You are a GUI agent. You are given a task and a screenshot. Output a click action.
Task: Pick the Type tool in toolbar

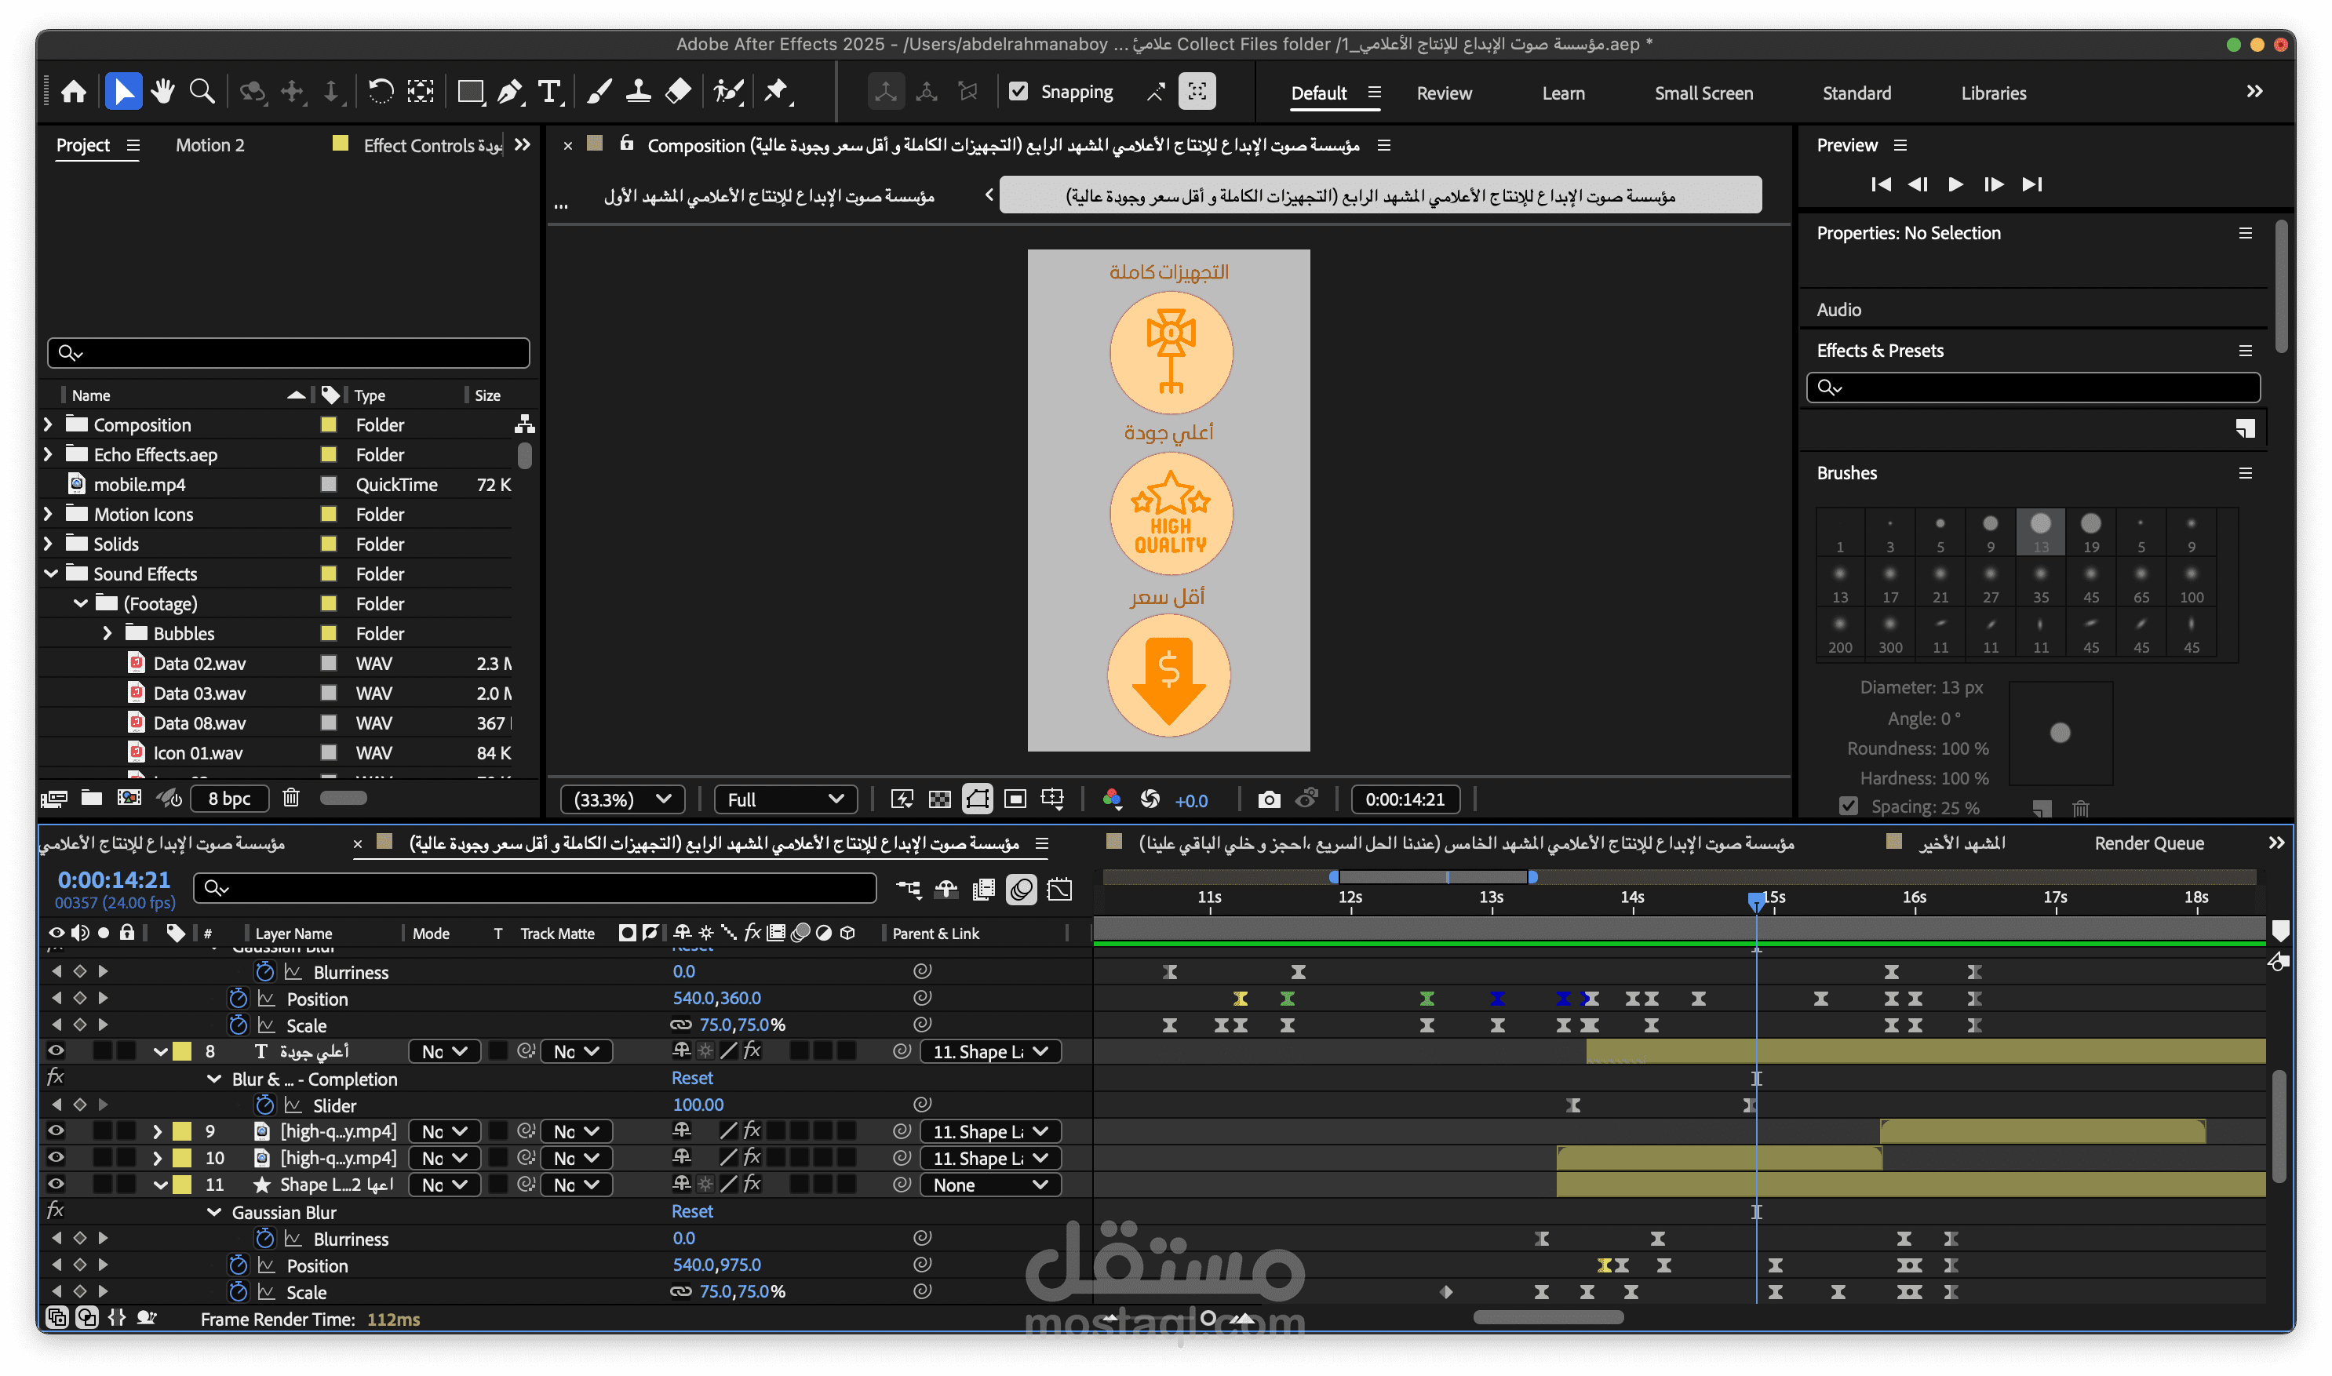tap(549, 92)
